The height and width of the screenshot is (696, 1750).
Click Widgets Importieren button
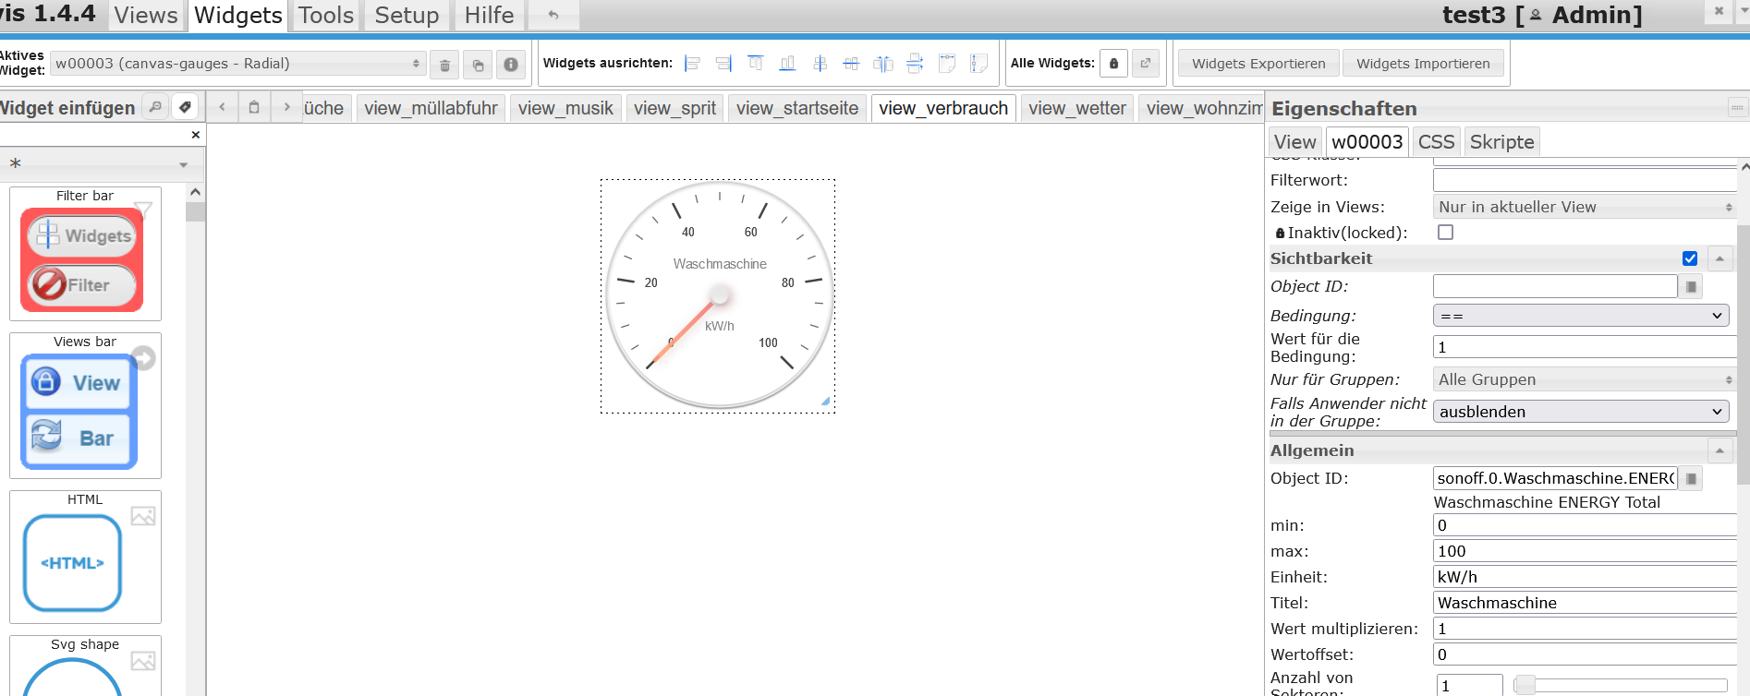pyautogui.click(x=1423, y=64)
